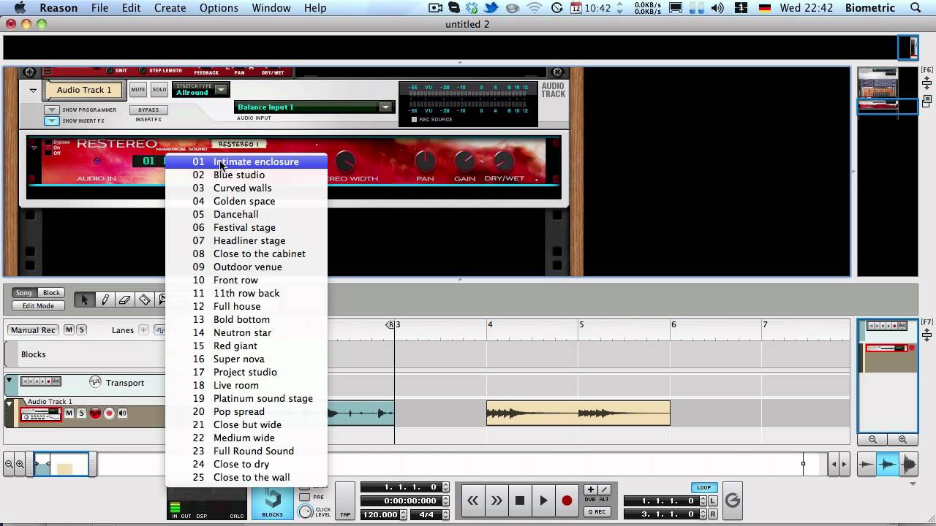Select the arrow Selection tool
Image resolution: width=936 pixels, height=526 pixels.
pyautogui.click(x=84, y=300)
